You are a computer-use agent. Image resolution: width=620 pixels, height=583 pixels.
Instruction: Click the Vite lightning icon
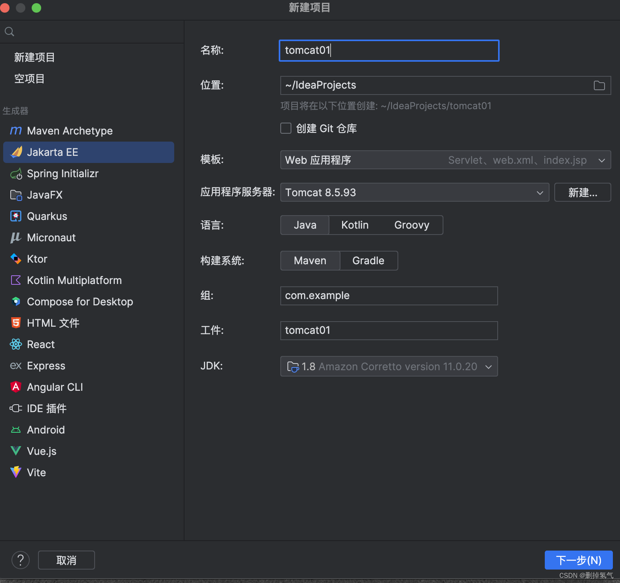click(16, 472)
